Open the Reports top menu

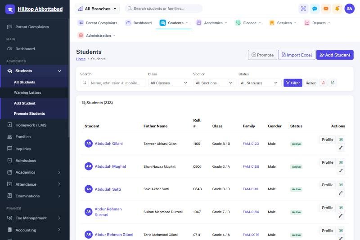coord(317,23)
